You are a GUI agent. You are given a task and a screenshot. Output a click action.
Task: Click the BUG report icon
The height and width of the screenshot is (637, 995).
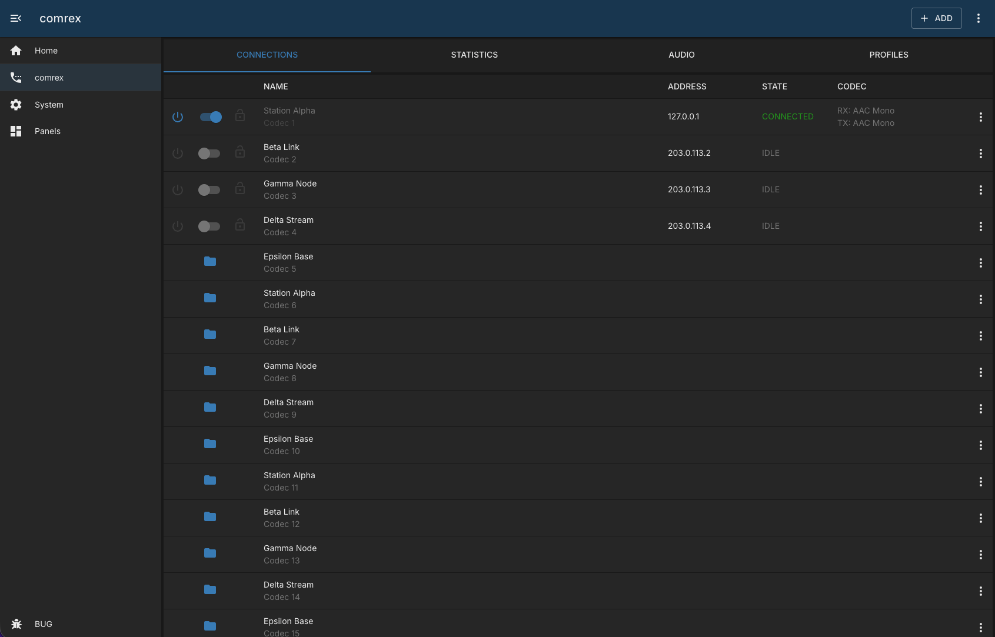point(16,624)
